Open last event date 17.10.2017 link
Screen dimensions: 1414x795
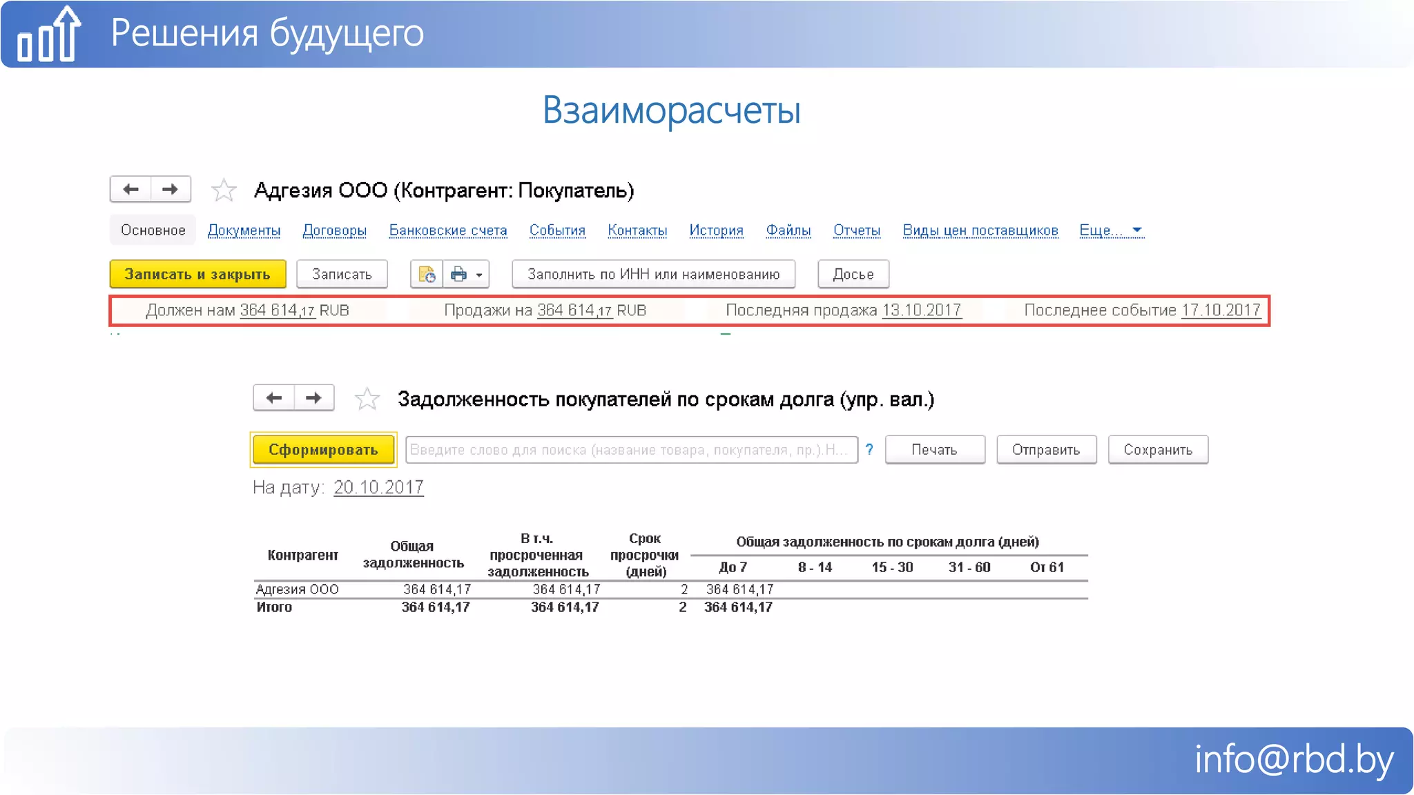(1221, 311)
